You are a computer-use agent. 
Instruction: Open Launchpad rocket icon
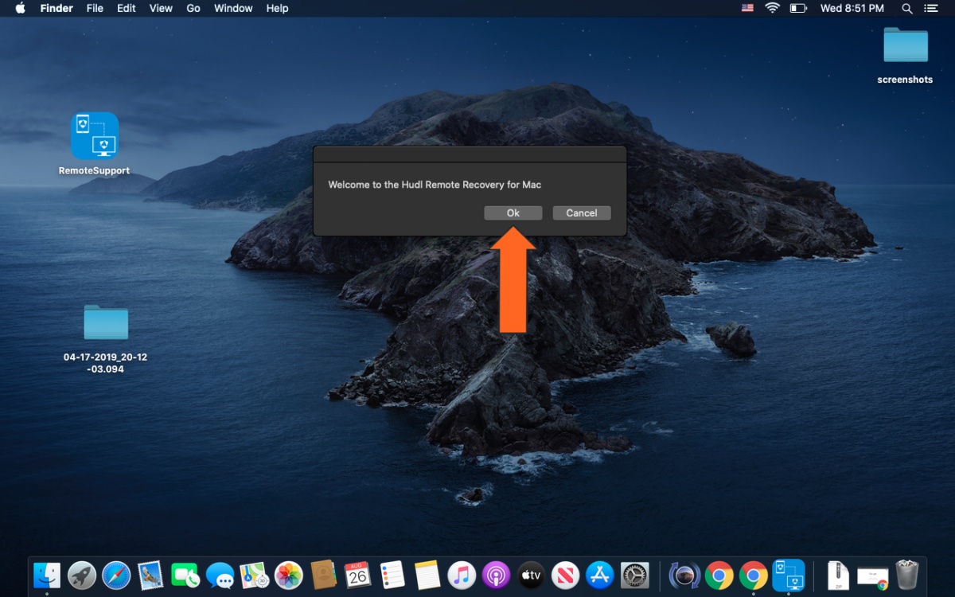coord(81,575)
